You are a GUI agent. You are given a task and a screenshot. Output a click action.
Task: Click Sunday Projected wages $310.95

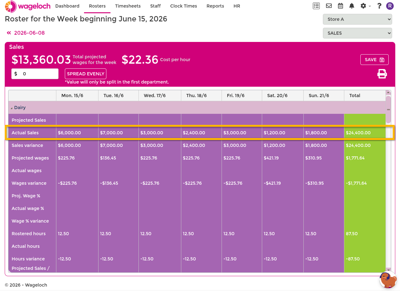pyautogui.click(x=324, y=158)
